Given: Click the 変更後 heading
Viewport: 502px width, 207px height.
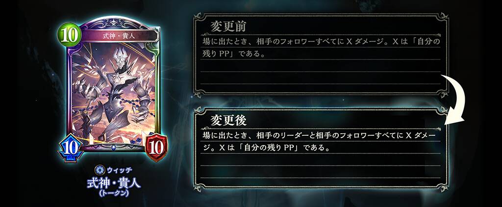Looking at the screenshot, I should [x=228, y=120].
